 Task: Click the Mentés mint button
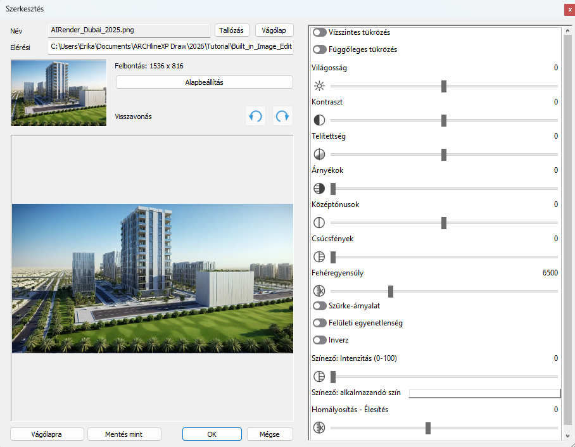pyautogui.click(x=124, y=434)
